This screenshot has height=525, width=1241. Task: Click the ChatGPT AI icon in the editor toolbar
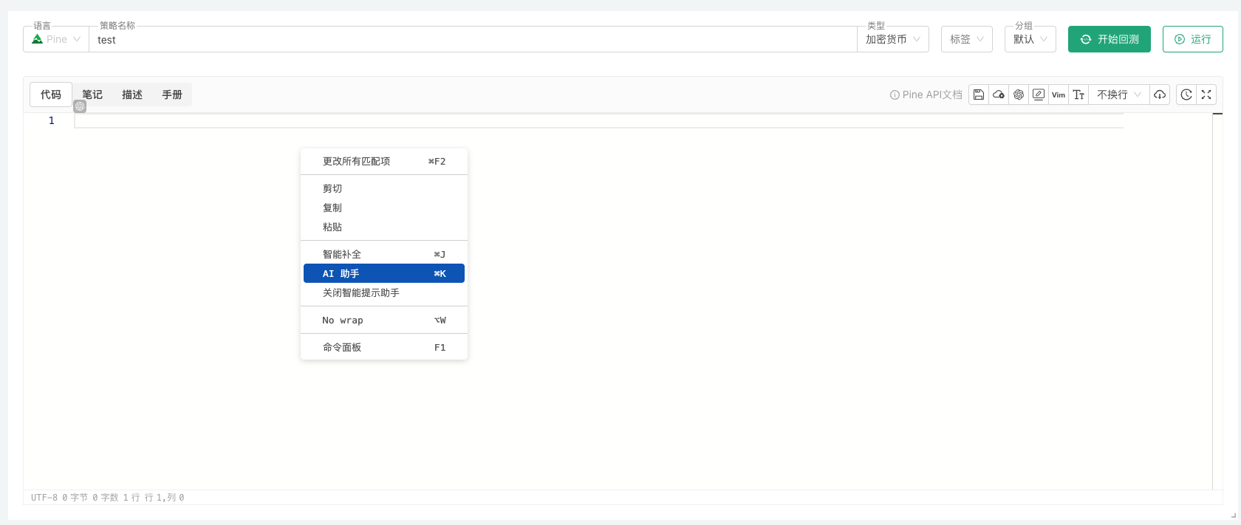pos(1019,95)
